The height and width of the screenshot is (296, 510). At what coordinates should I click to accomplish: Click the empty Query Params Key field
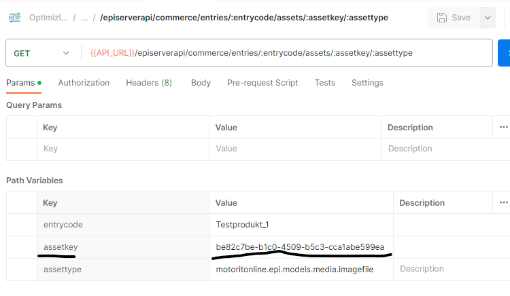[x=122, y=149]
